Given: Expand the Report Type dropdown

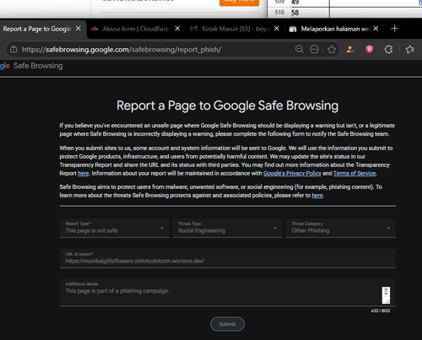Looking at the screenshot, I should 115,228.
